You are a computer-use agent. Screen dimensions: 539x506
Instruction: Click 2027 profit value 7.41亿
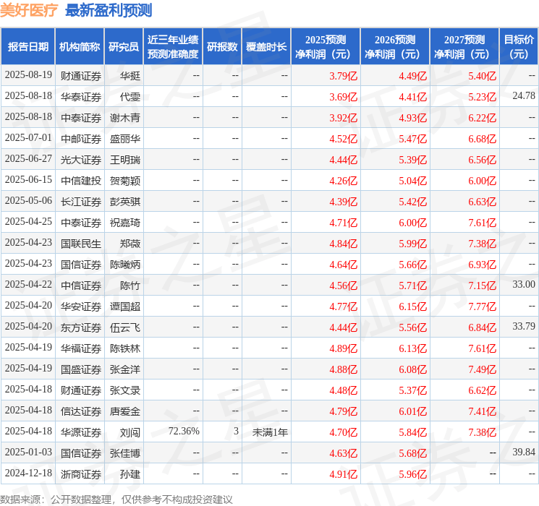[x=482, y=411]
